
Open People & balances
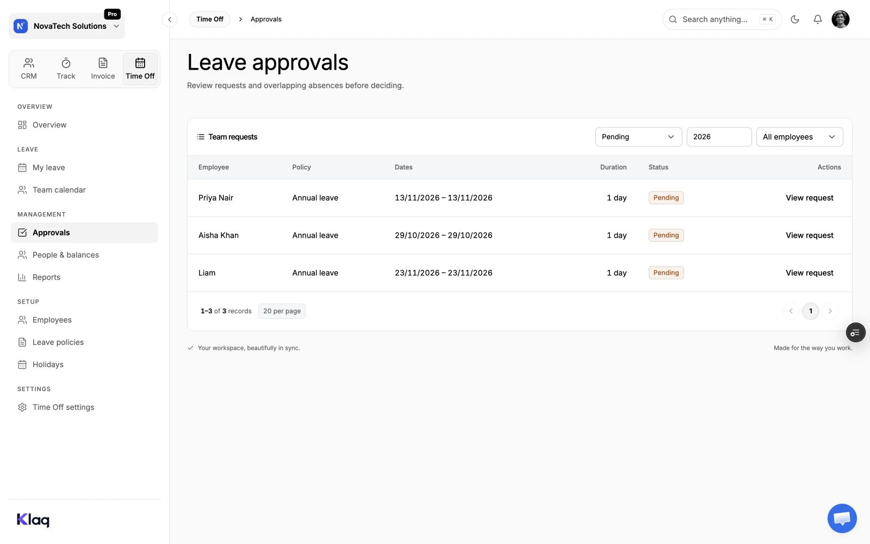click(84, 255)
